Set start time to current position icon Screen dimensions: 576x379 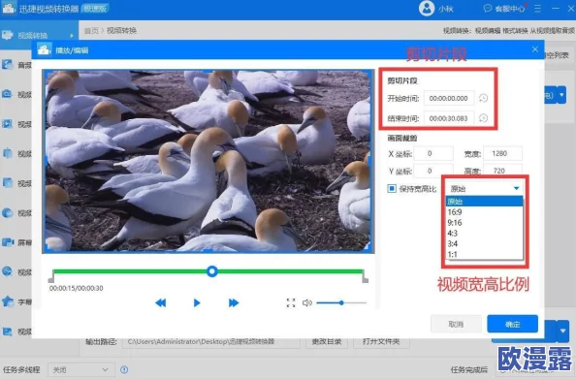(483, 98)
